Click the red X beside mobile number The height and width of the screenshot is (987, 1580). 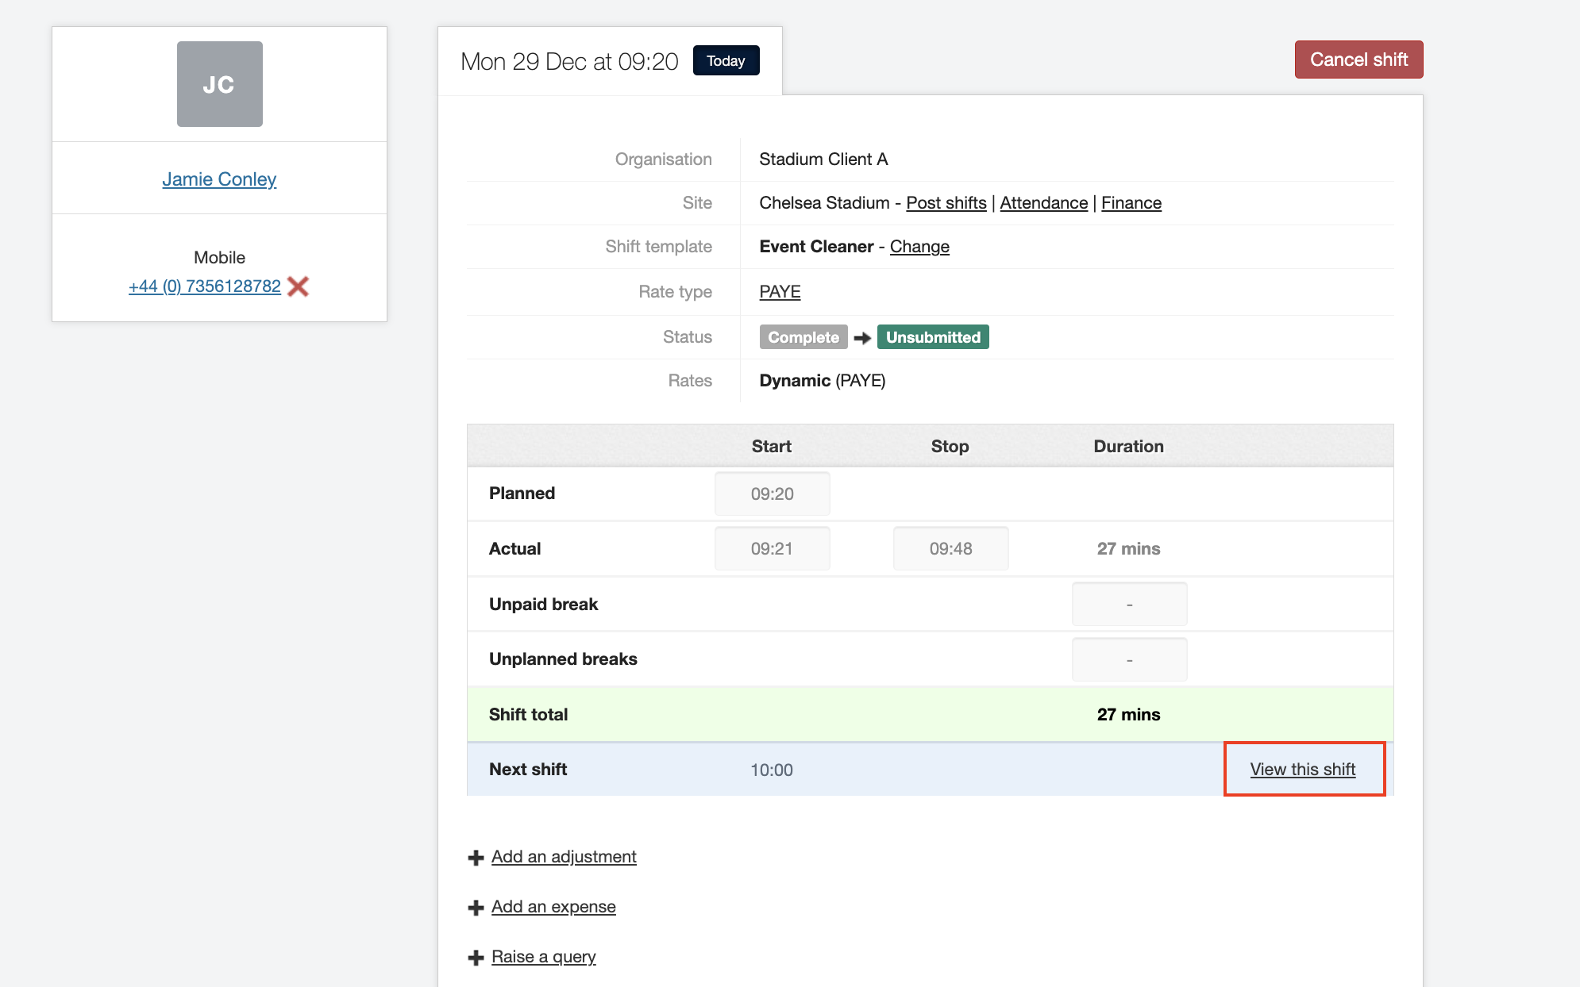tap(299, 286)
